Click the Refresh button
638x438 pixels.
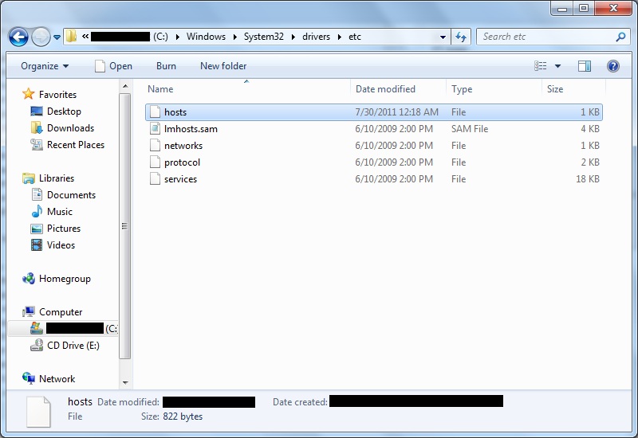[x=461, y=37]
